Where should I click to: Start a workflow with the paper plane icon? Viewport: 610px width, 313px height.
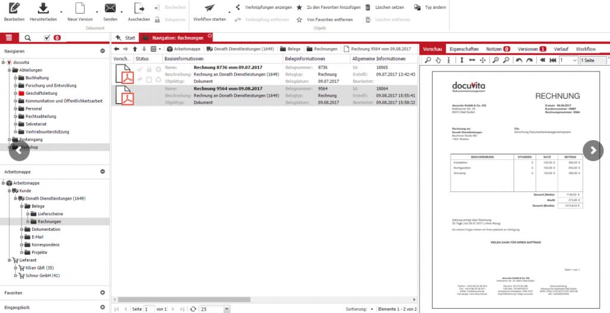pos(209,8)
